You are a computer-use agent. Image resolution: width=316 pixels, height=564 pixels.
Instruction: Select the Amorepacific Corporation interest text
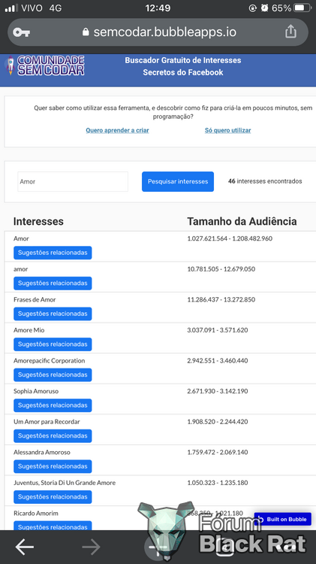click(x=50, y=361)
